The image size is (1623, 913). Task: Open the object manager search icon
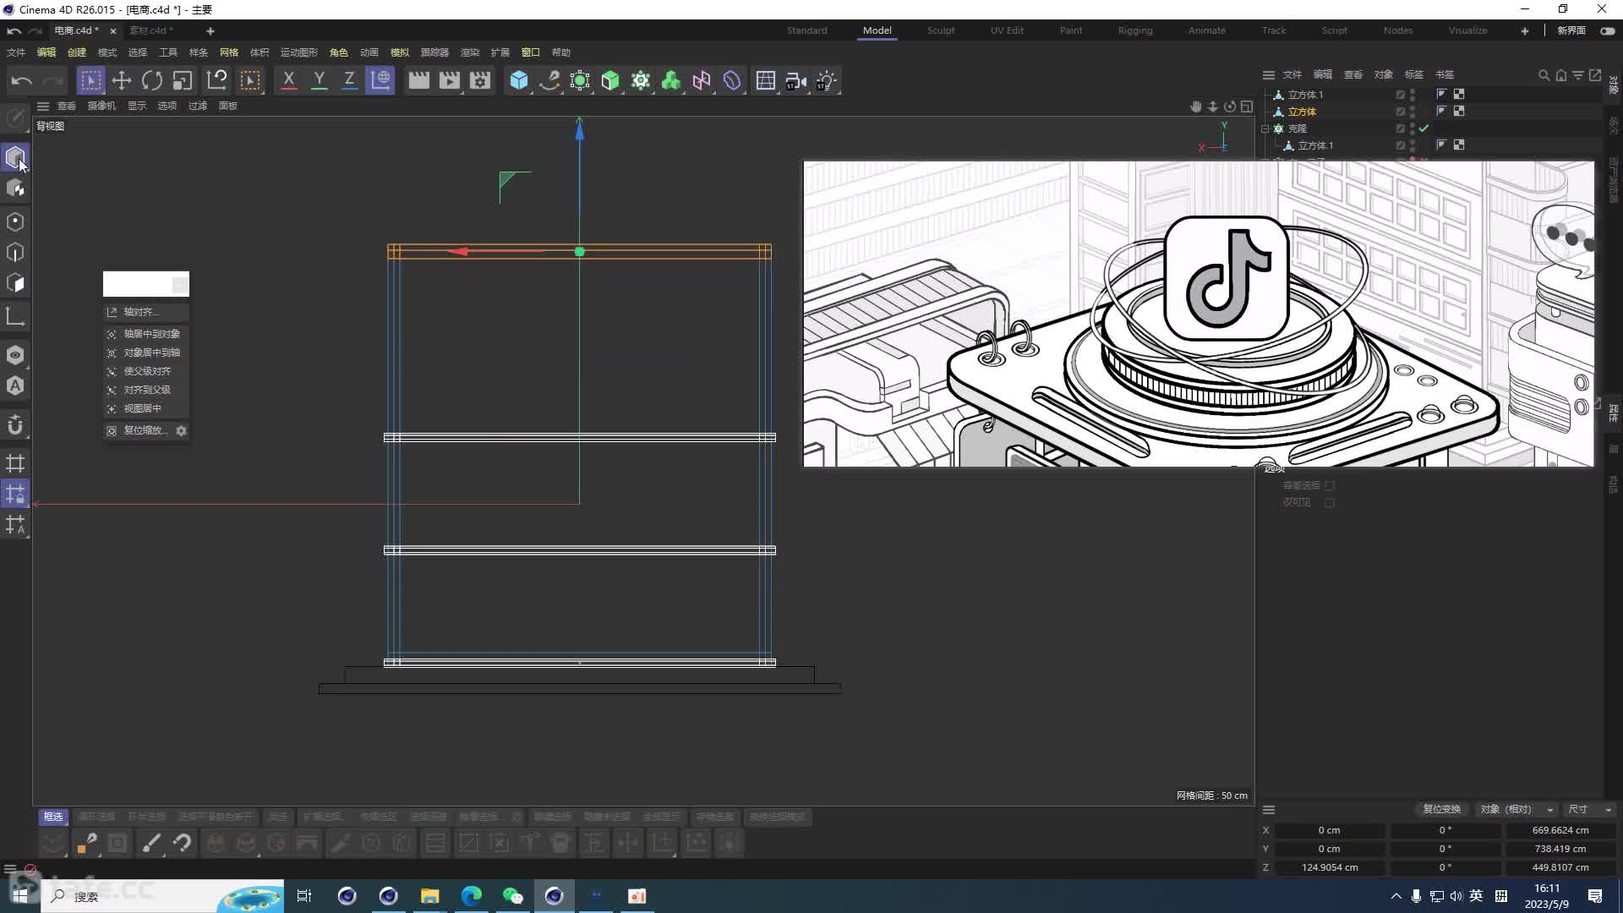pos(1544,75)
